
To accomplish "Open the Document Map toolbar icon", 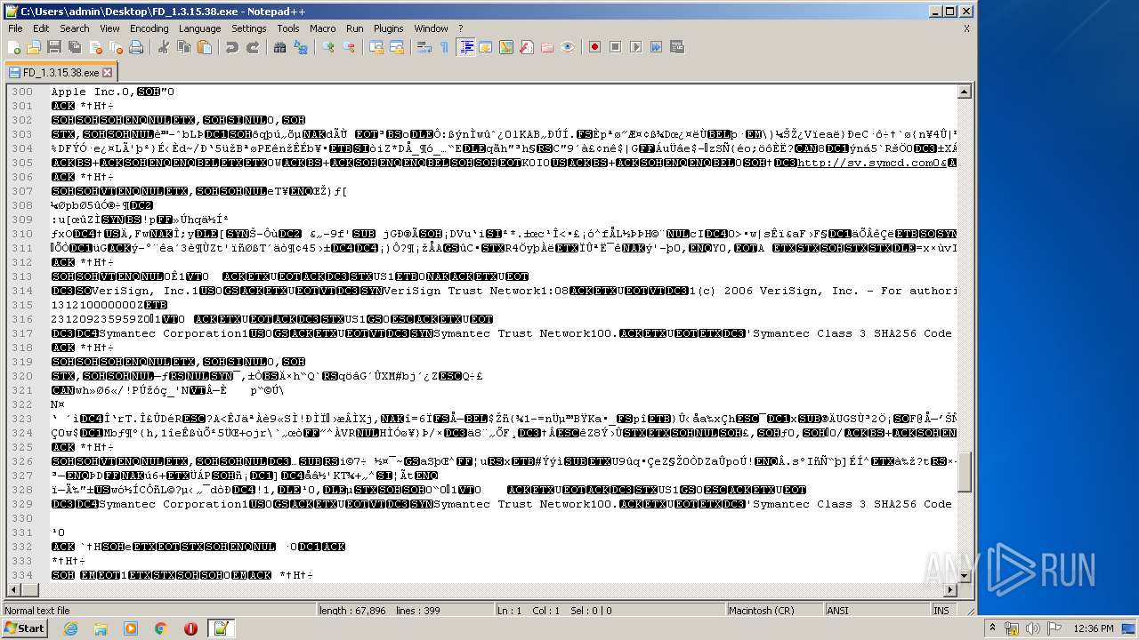I will click(x=506, y=47).
